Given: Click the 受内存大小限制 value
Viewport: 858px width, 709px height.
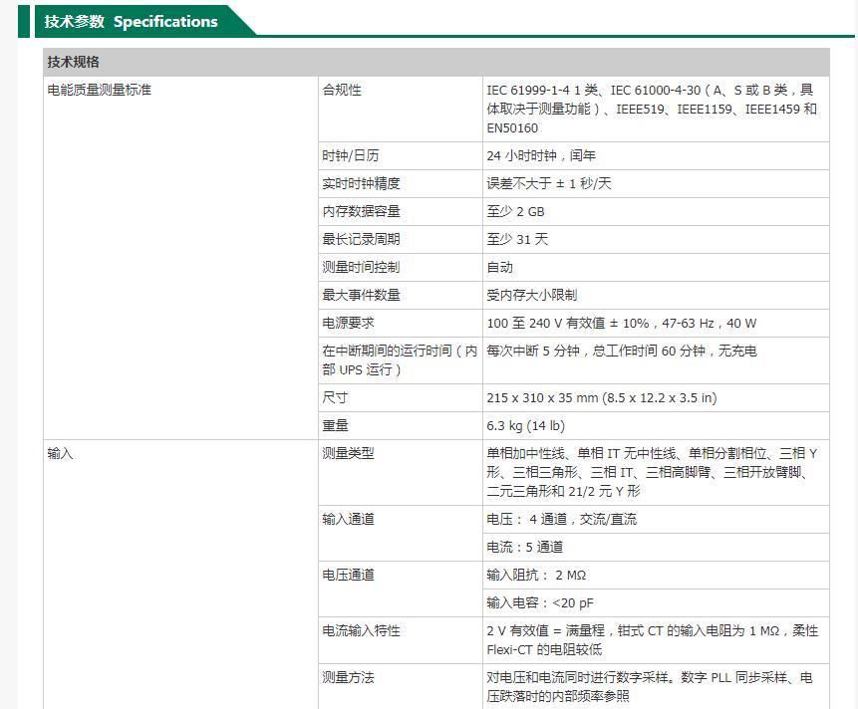Looking at the screenshot, I should pyautogui.click(x=531, y=296).
